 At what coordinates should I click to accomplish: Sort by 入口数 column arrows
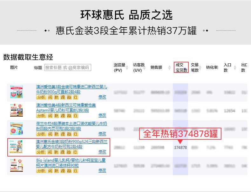click(235, 68)
